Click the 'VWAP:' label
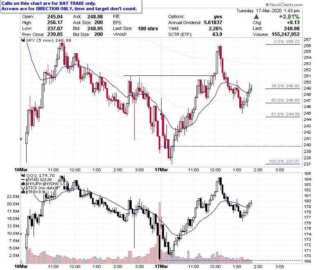The width and height of the screenshot is (319, 270). pos(120,34)
